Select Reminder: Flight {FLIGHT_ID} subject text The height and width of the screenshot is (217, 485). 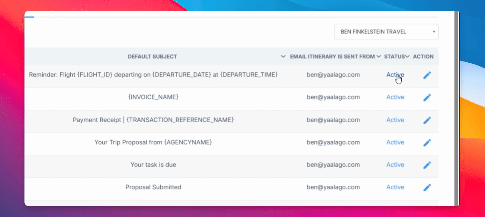[x=153, y=75]
